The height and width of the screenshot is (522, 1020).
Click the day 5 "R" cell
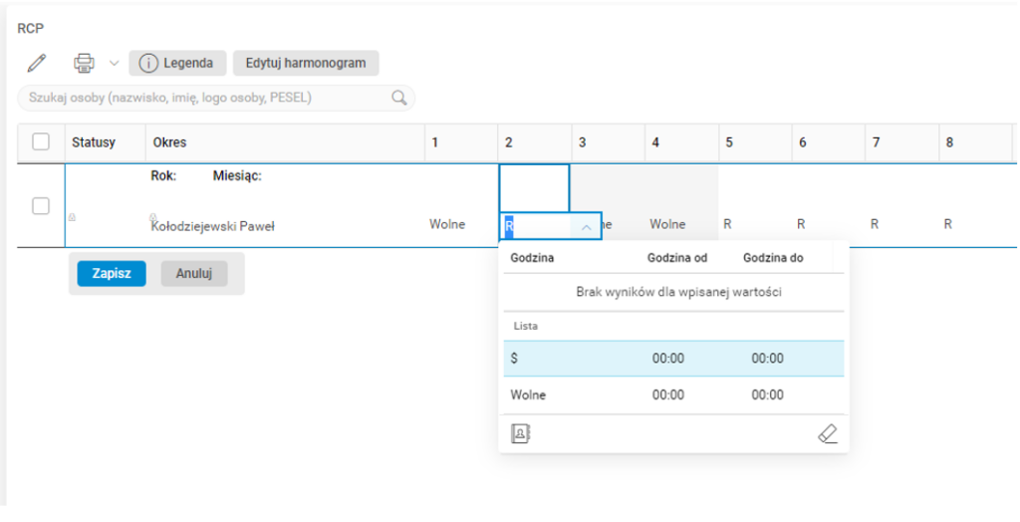pyautogui.click(x=728, y=224)
